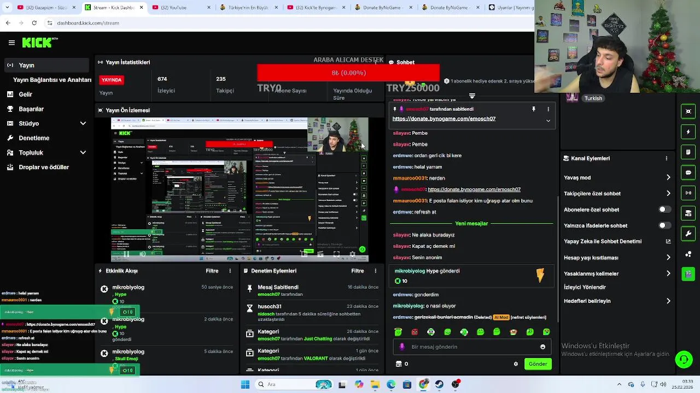Collapse pinned message chevron

(x=548, y=121)
